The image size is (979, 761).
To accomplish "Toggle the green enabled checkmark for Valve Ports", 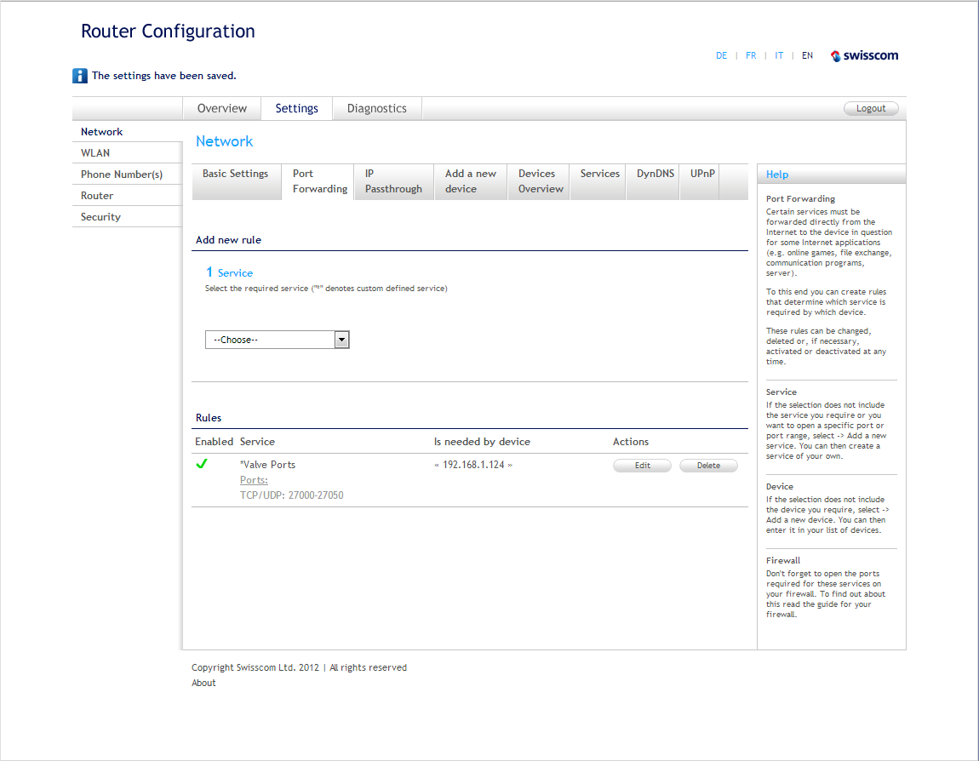I will (202, 465).
